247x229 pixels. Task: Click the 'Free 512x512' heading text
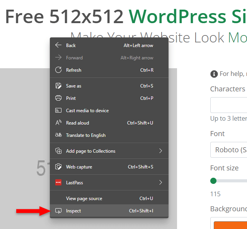64,17
